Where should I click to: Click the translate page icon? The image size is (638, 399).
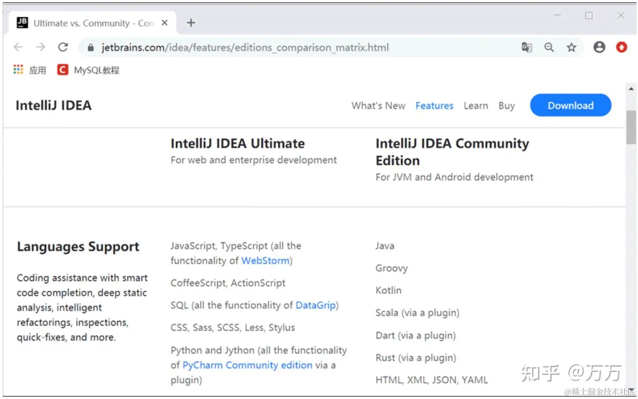click(x=526, y=47)
